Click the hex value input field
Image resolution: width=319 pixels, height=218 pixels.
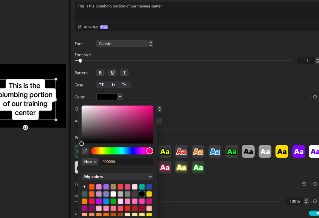click(126, 162)
